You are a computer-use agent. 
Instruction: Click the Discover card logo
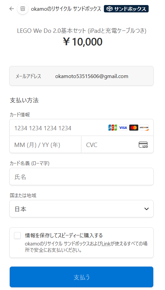pyautogui.click(x=144, y=128)
